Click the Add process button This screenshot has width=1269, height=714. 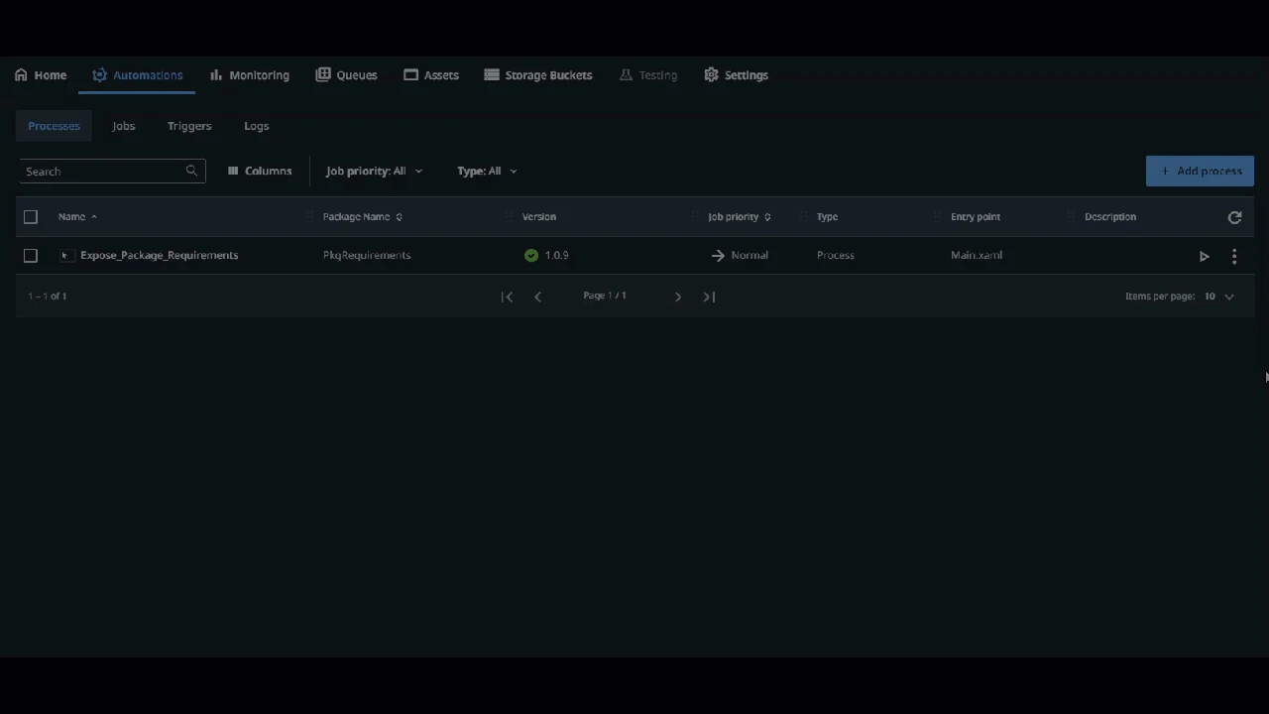click(x=1200, y=171)
